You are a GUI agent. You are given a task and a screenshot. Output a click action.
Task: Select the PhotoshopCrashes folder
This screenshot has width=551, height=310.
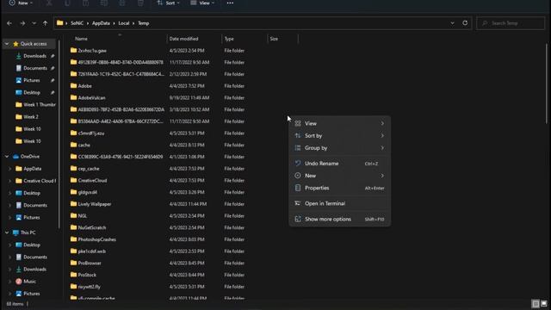(96, 239)
